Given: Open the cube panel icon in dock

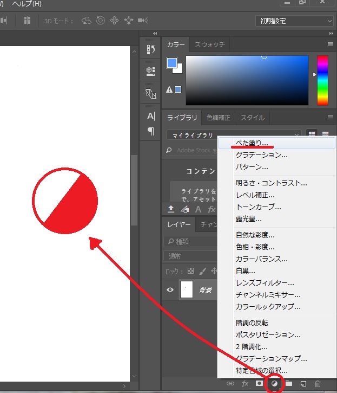Looking at the screenshot, I should point(150,72).
